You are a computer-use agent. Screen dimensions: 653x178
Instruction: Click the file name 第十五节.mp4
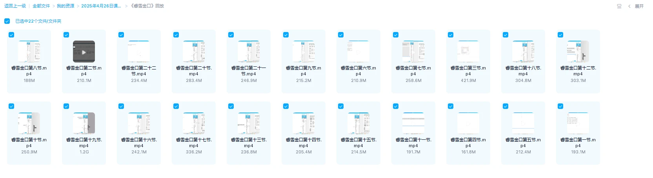[x=358, y=142]
